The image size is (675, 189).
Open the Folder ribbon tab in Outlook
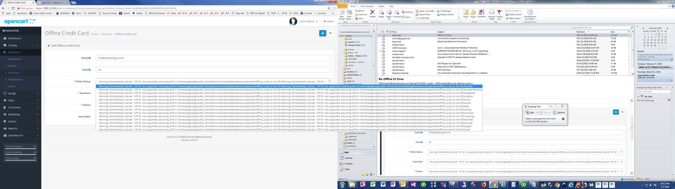point(381,6)
